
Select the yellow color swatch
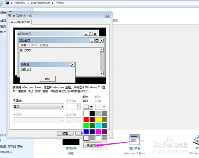(x=98, y=120)
